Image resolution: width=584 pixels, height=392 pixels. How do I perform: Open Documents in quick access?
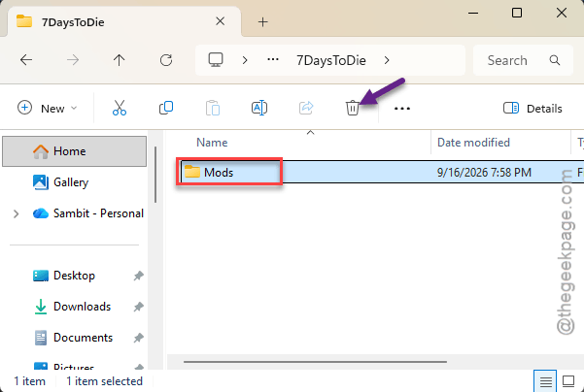(x=74, y=338)
